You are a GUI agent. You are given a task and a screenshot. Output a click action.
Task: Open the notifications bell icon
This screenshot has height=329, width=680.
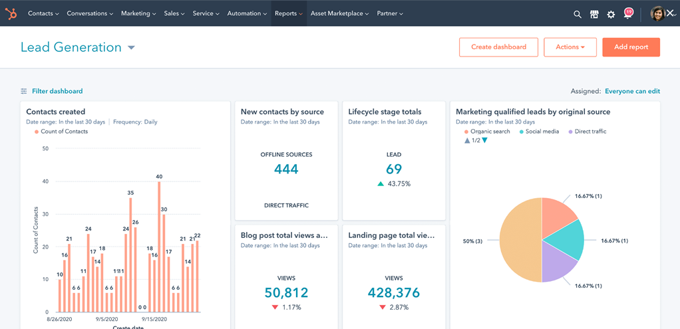[628, 14]
